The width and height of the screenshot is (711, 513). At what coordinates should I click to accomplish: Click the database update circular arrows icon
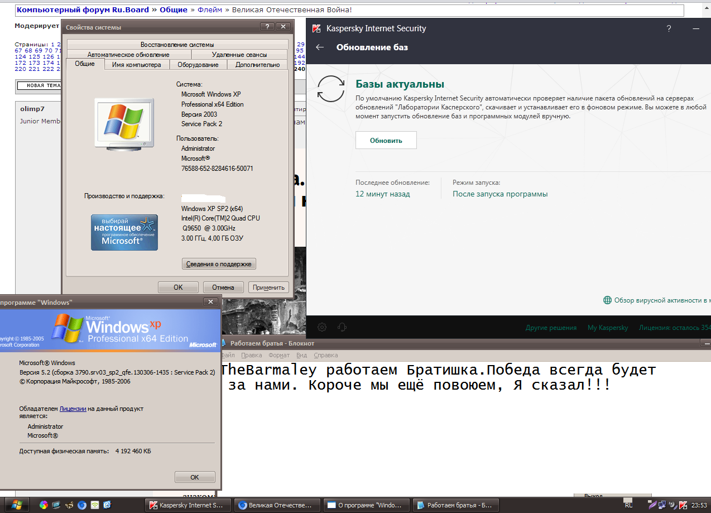(x=331, y=89)
